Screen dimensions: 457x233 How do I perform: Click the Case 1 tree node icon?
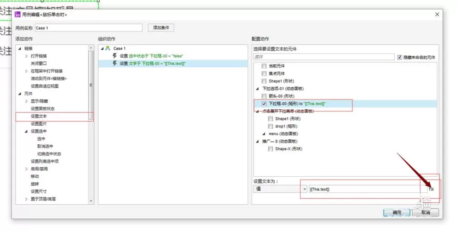(107, 48)
